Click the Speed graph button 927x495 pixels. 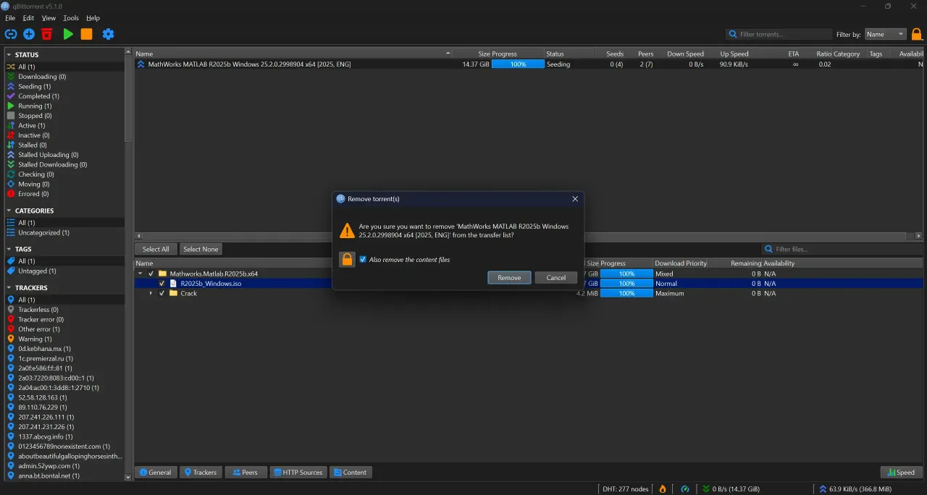click(901, 473)
